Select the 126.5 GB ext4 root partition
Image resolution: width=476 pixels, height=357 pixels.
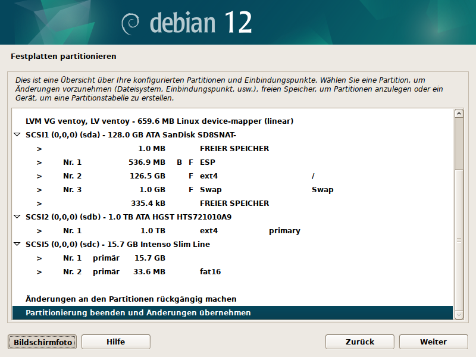[233, 176]
